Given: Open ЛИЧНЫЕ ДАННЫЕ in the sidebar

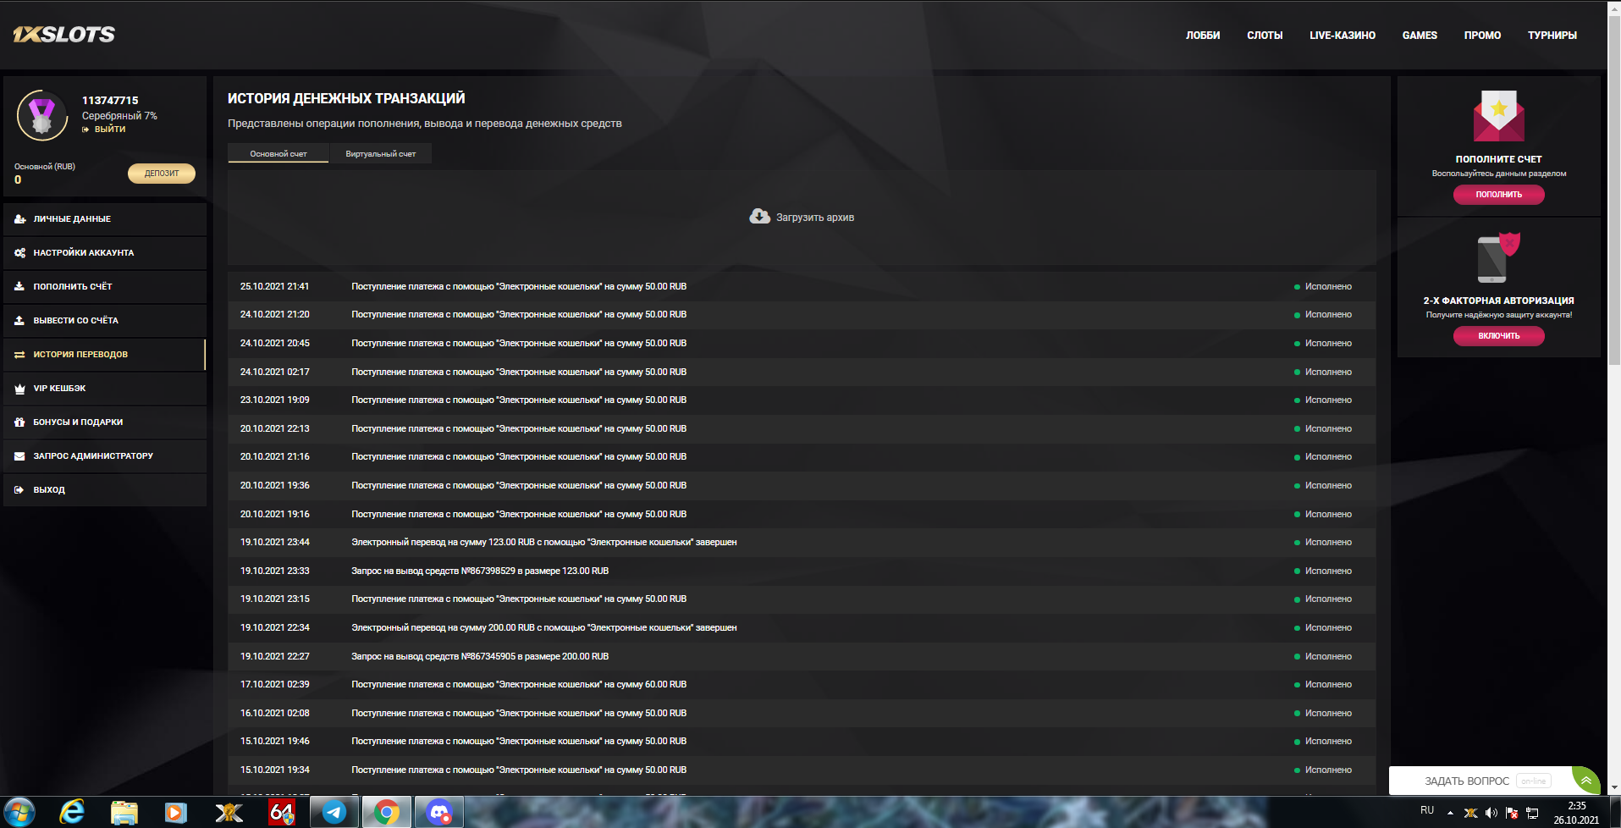Looking at the screenshot, I should click(105, 218).
